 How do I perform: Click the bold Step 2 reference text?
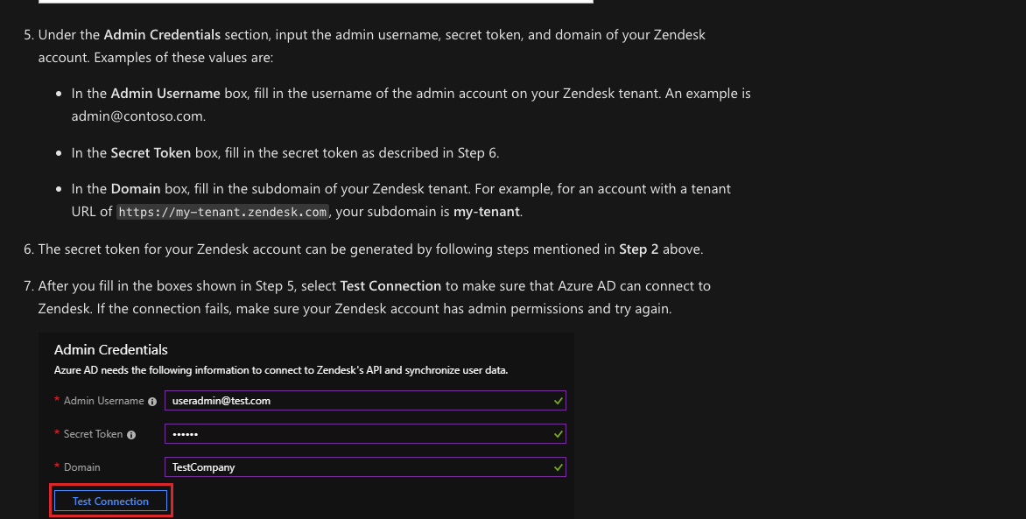click(638, 249)
